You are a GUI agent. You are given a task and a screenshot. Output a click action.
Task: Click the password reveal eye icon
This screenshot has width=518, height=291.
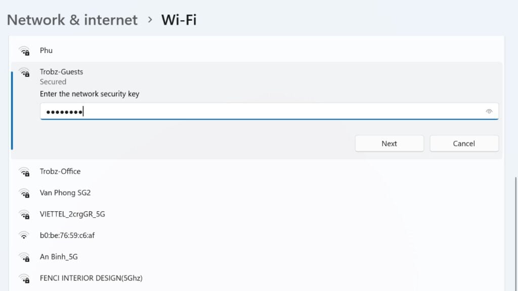click(488, 111)
